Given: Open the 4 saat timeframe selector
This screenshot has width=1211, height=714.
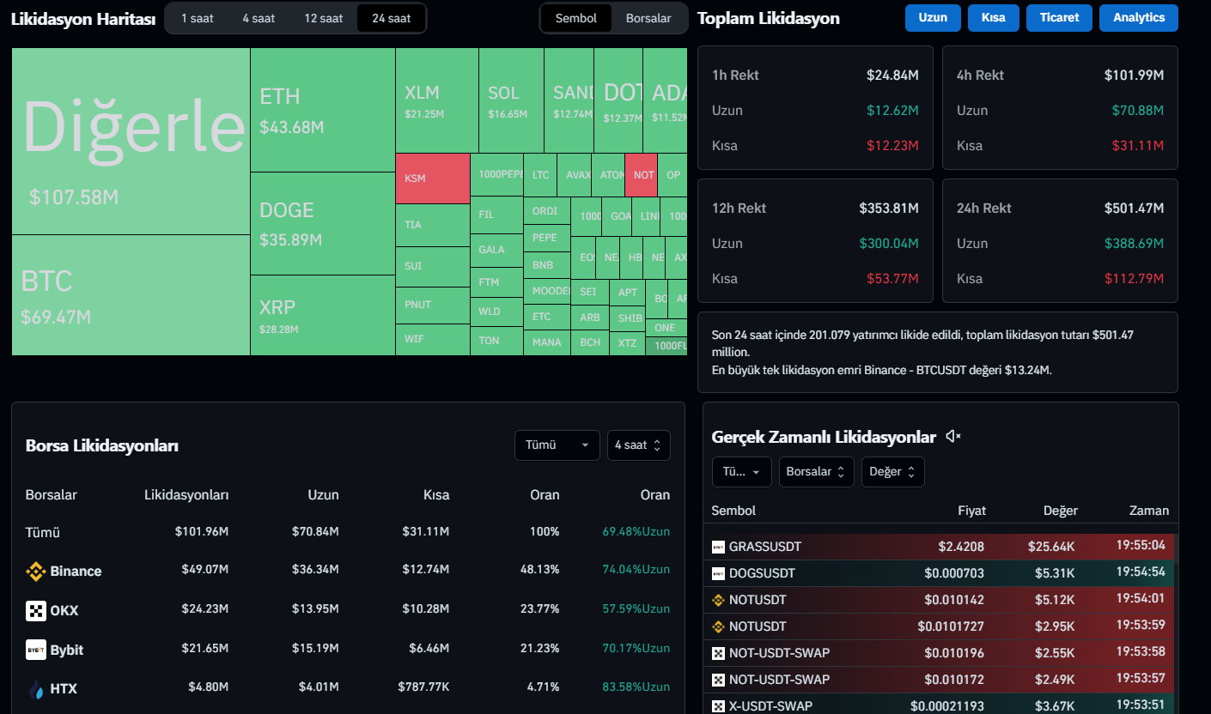Looking at the screenshot, I should coord(638,445).
